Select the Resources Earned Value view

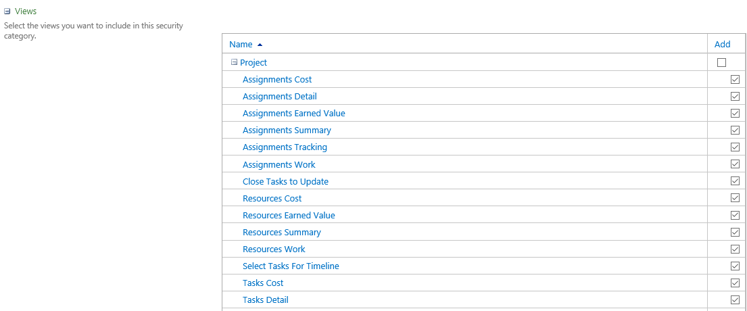(x=289, y=215)
